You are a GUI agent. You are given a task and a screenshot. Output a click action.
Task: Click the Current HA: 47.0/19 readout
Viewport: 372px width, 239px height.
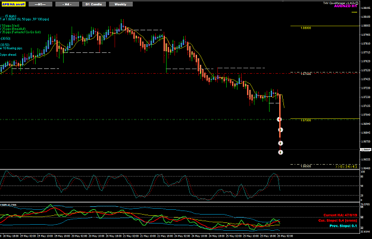340,215
